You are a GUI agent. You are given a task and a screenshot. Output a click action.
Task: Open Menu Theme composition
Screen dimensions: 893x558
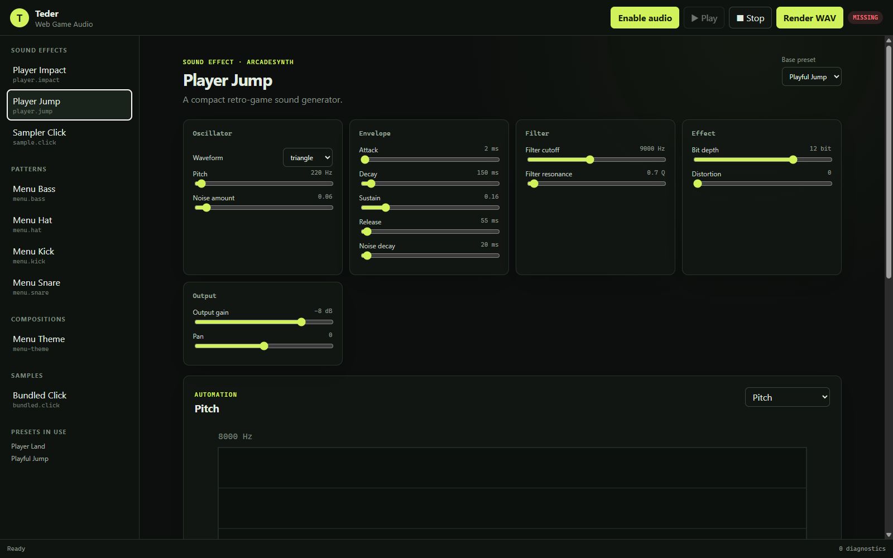(69, 343)
